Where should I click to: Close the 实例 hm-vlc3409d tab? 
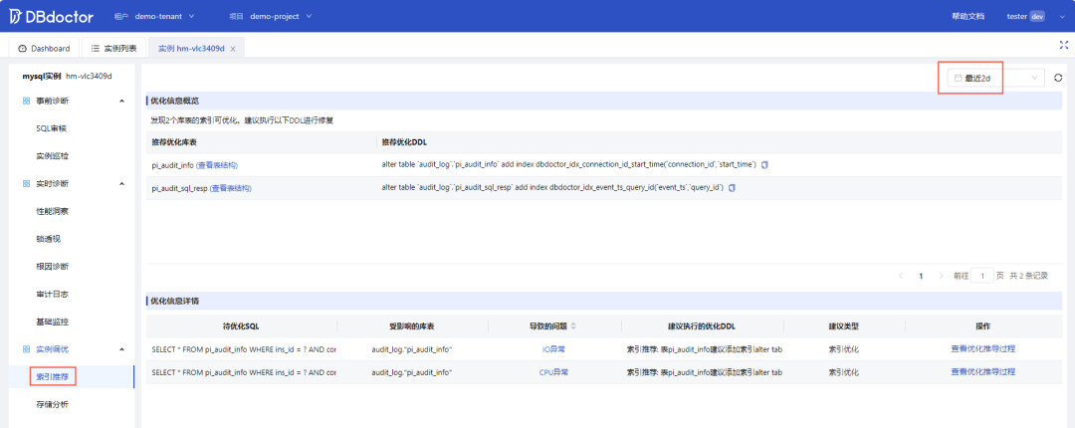(233, 50)
